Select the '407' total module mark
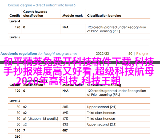The height and width of the screenshot is (140, 160). pos(65,130)
